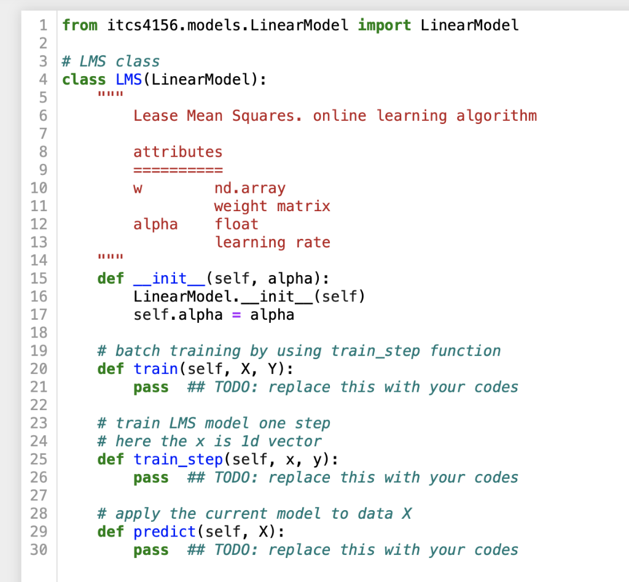Click the import keyword on line 1
This screenshot has height=582, width=629.
click(x=384, y=25)
